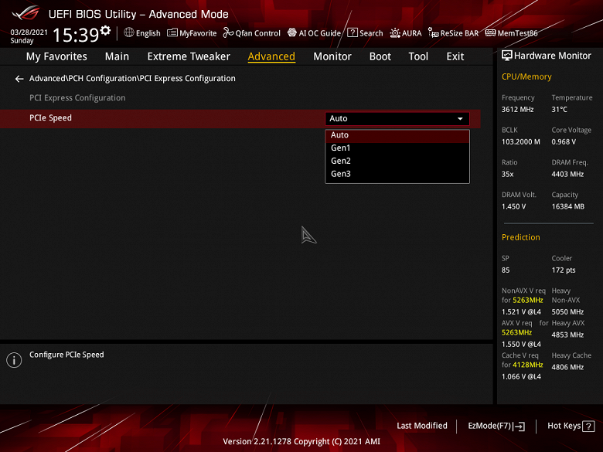Viewport: 603px width, 452px height.
Task: Click the 16384 MB capacity value
Action: (567, 206)
